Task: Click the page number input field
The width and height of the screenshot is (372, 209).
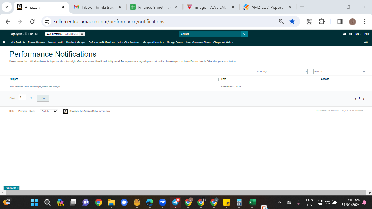Action: [x=22, y=97]
